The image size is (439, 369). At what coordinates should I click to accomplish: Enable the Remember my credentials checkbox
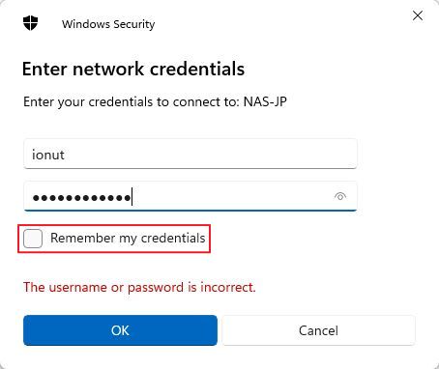[x=33, y=239]
